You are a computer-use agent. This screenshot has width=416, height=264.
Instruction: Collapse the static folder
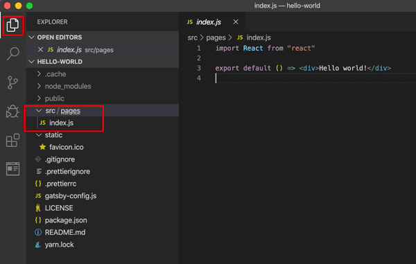click(39, 135)
